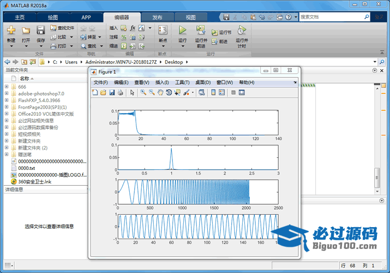This screenshot has width=390, height=273.
Task: Select the Pan hand tool in Figure 1
Action: [160, 93]
